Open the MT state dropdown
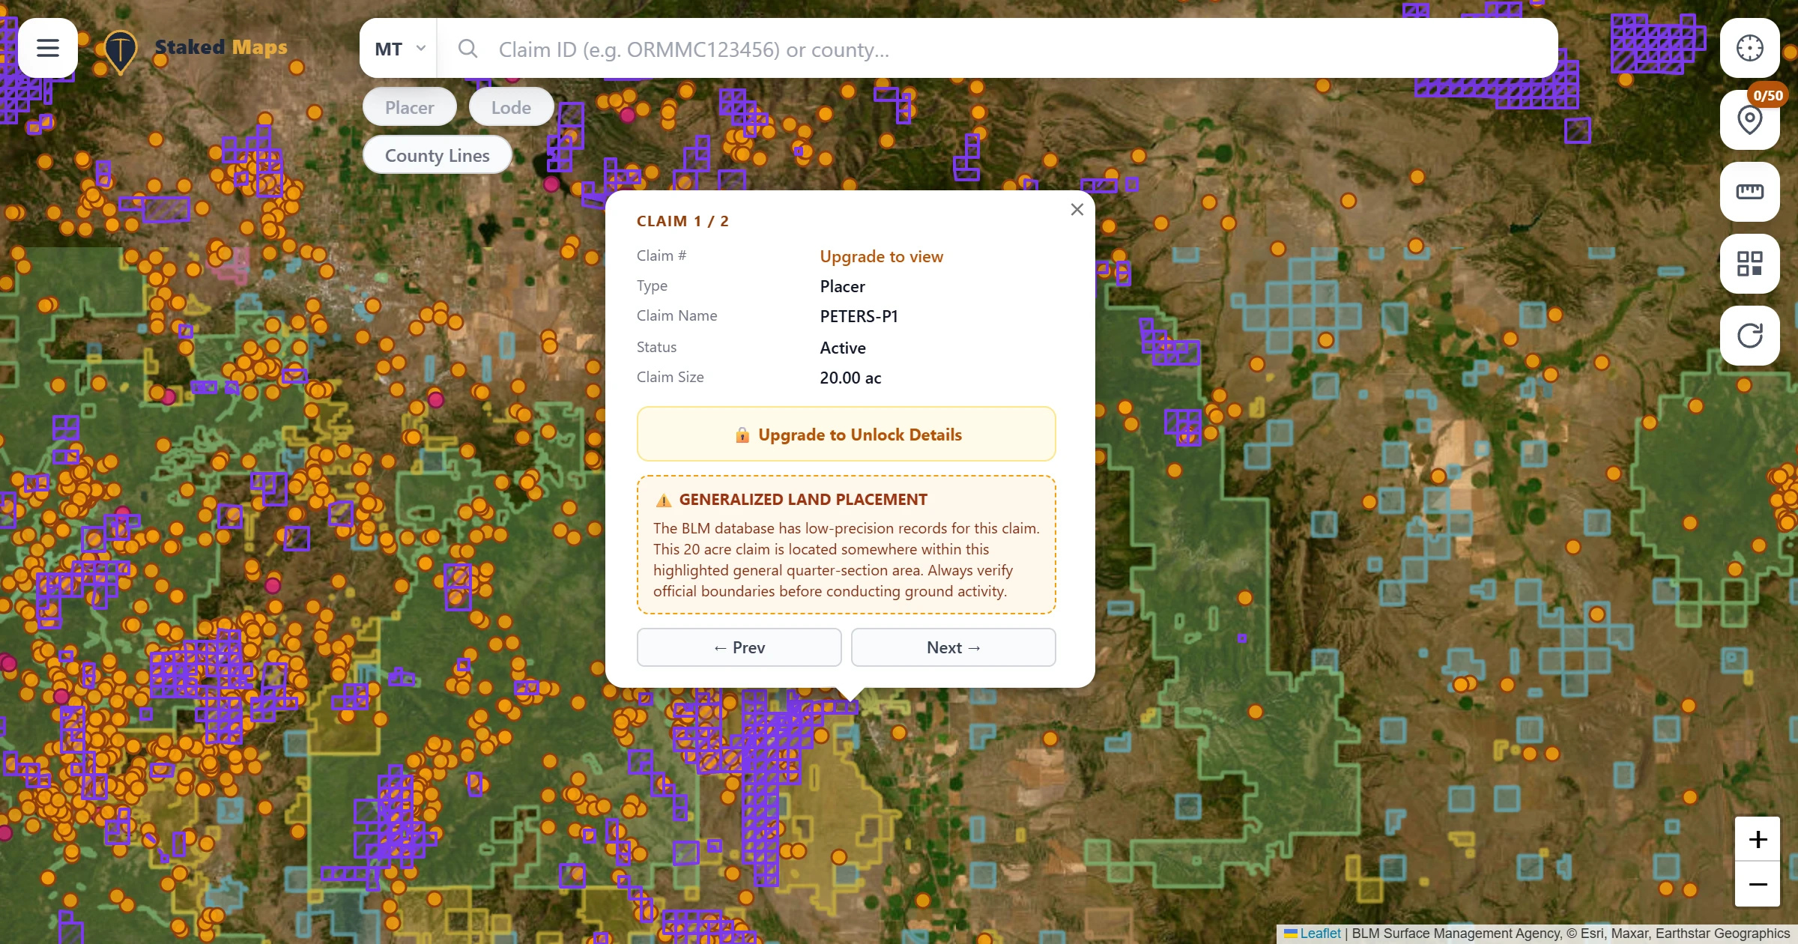The image size is (1798, 944). click(x=399, y=49)
